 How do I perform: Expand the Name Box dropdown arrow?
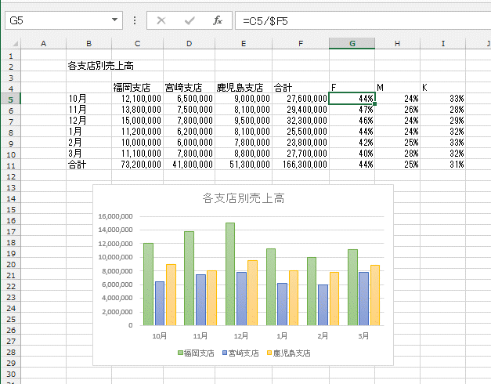(115, 20)
